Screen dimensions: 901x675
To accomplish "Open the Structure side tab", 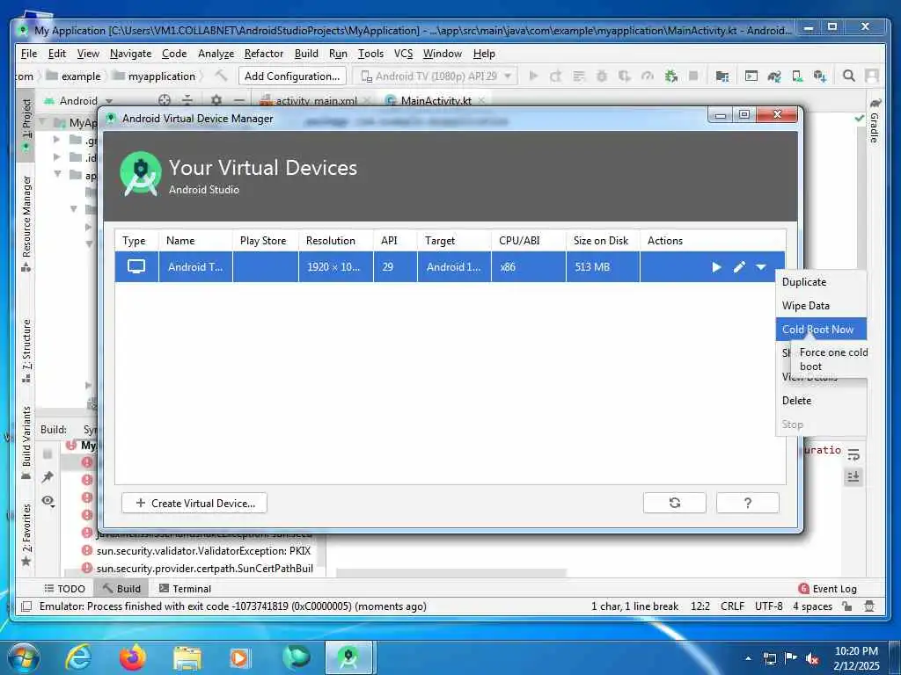I will tap(26, 351).
